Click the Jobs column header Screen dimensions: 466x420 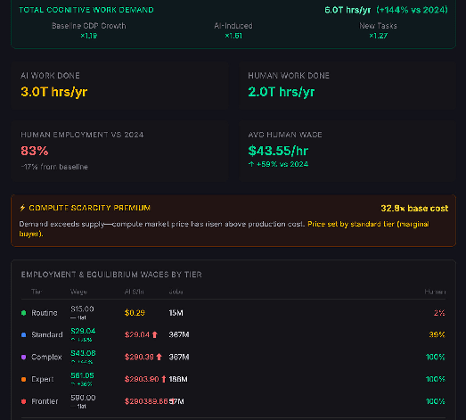(x=176, y=292)
